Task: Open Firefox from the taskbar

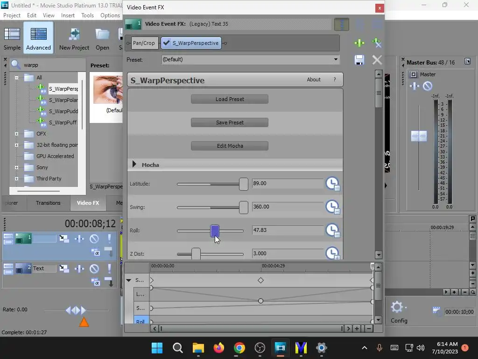Action: (219, 348)
